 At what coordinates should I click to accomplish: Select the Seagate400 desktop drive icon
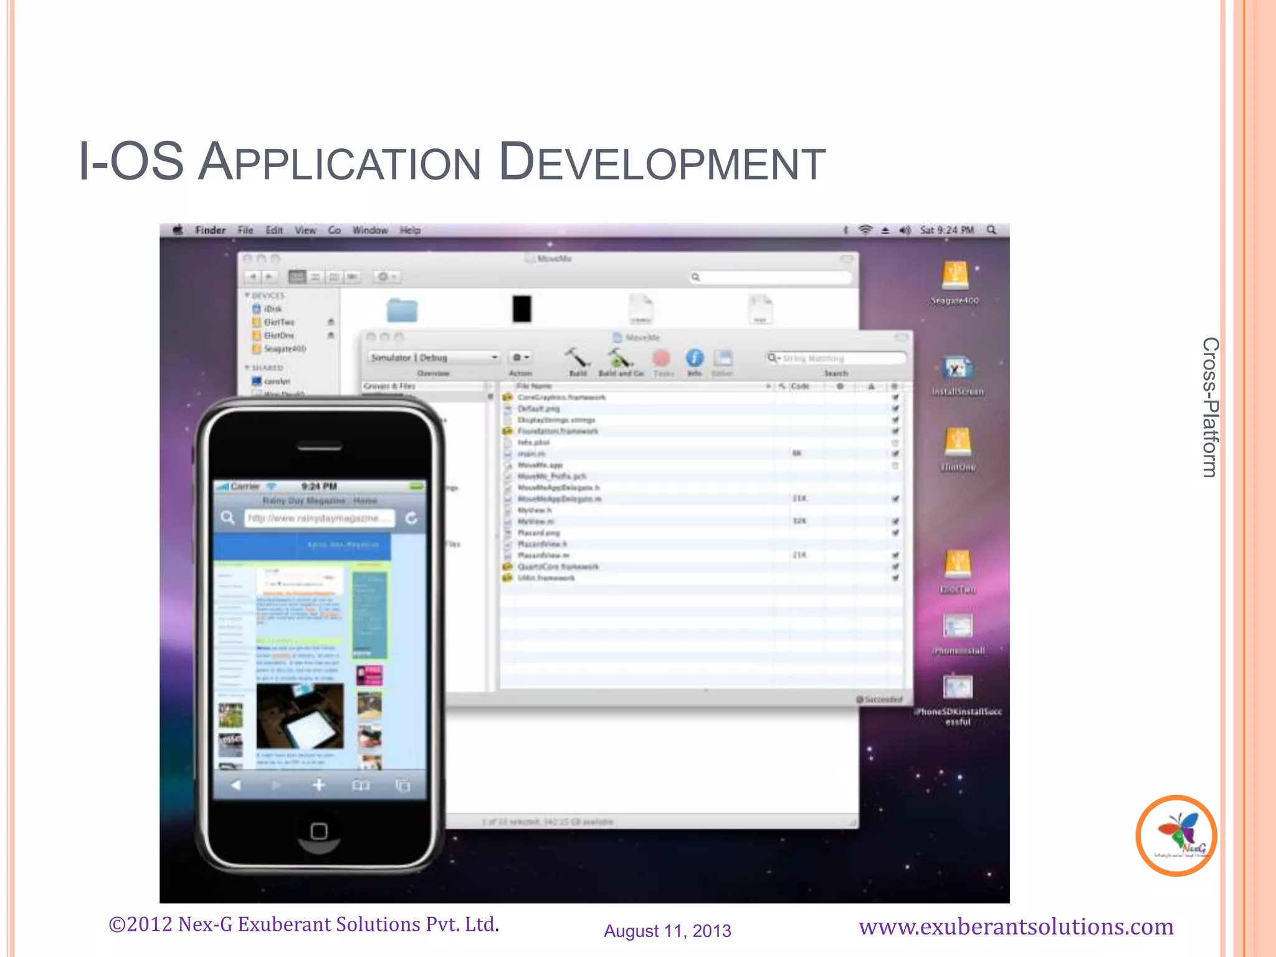click(x=955, y=275)
